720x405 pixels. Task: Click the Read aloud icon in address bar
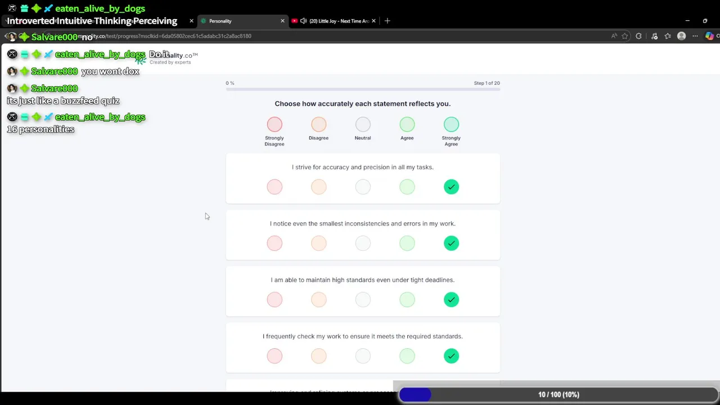coord(614,36)
